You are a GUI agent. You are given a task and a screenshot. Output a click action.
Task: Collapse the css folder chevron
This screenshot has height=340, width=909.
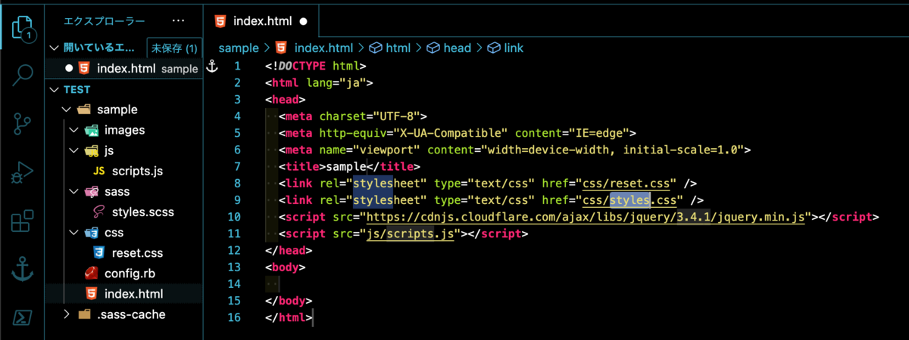(x=73, y=233)
